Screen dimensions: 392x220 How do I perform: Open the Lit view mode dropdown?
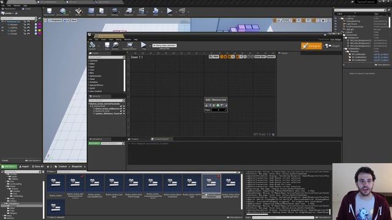pos(67,20)
